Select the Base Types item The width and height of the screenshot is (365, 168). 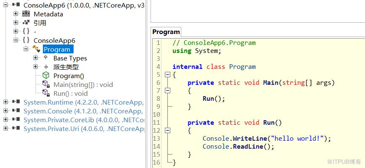tap(70, 58)
